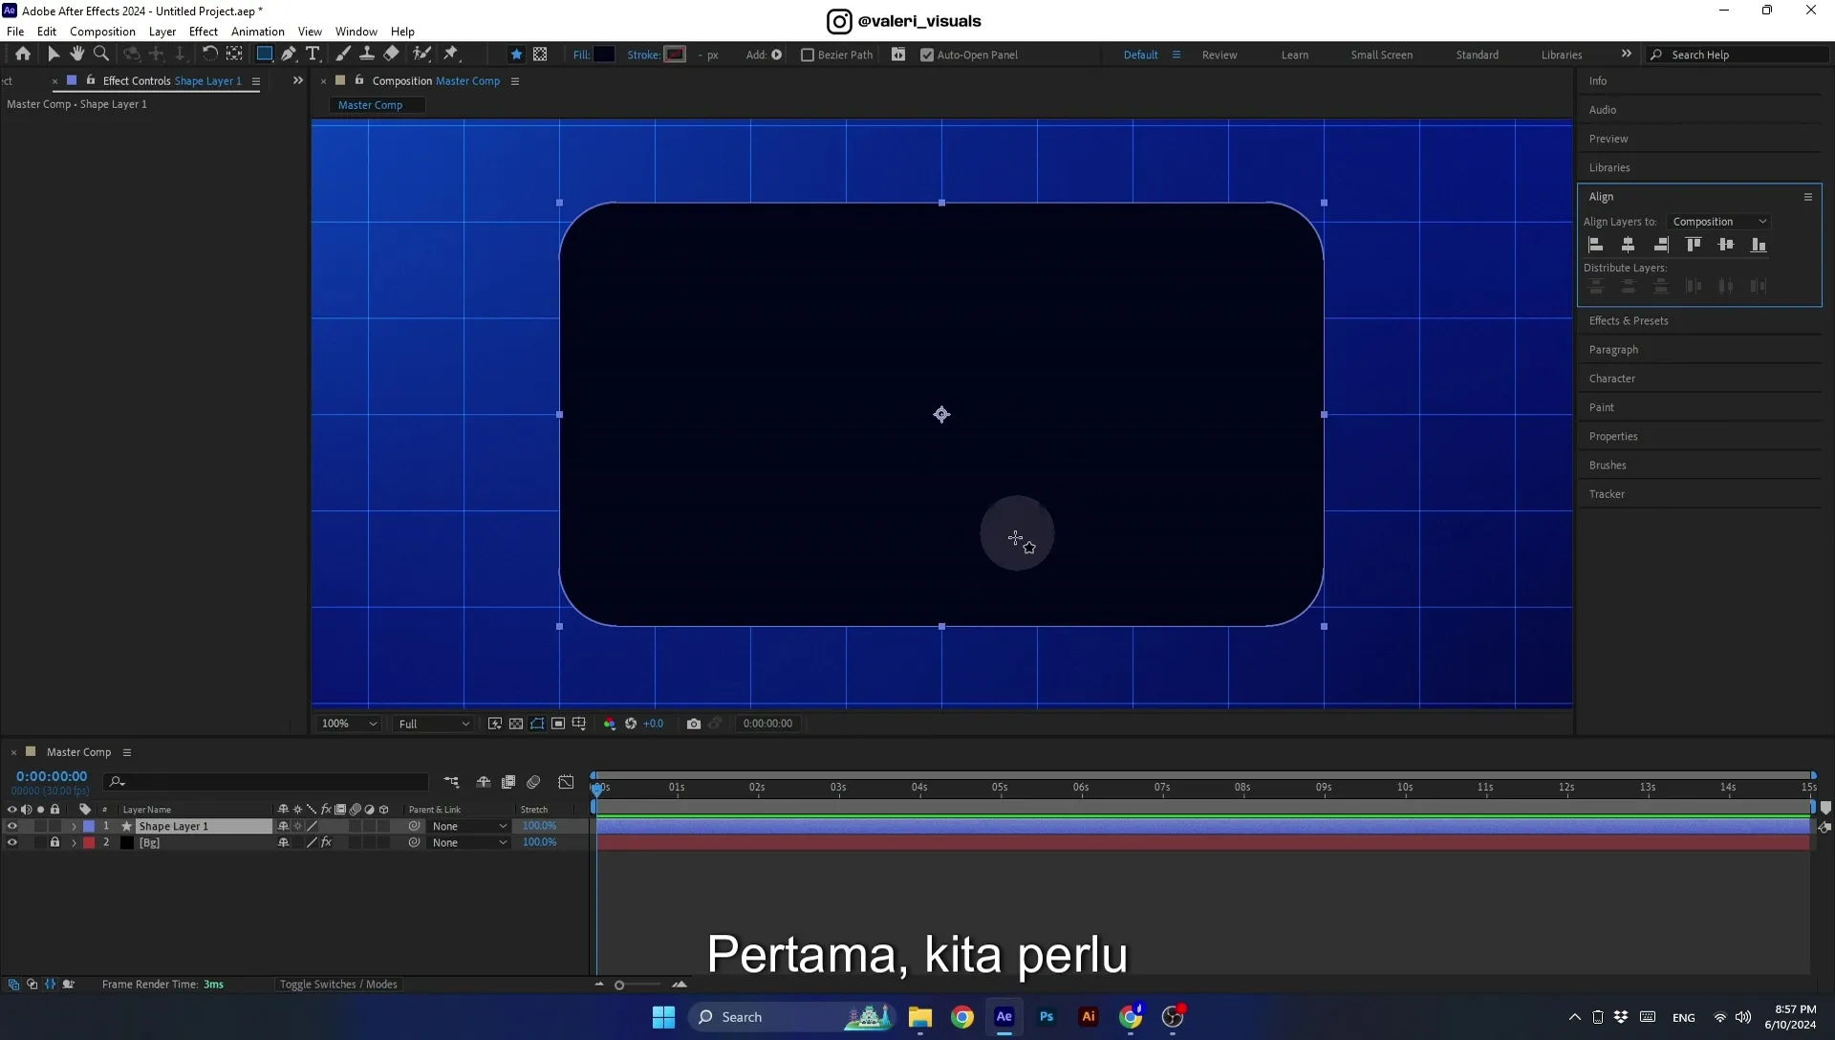This screenshot has height=1040, width=1835.
Task: Click the Align Bottom icon
Action: tap(1759, 245)
